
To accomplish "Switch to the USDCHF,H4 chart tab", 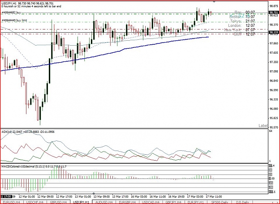I will [x=35, y=202].
